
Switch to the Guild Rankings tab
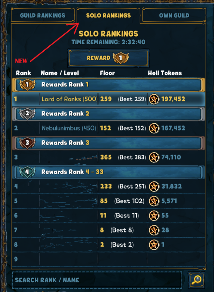[43, 15]
